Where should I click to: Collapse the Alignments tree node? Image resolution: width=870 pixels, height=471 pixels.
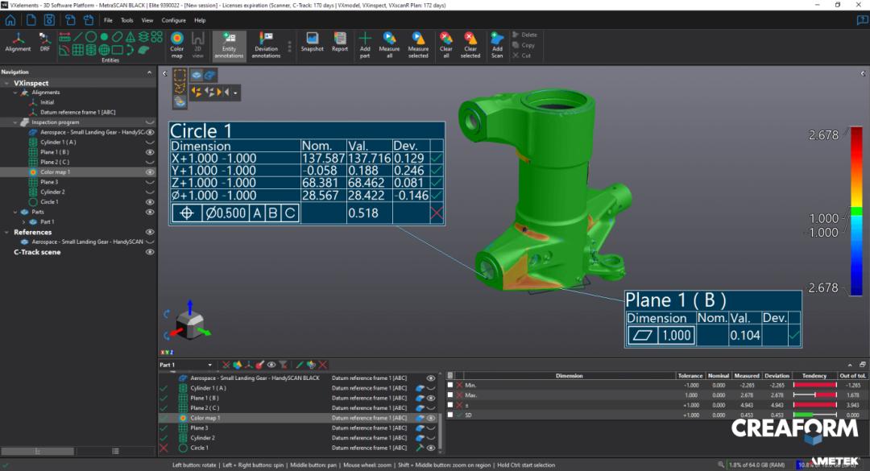click(x=15, y=93)
